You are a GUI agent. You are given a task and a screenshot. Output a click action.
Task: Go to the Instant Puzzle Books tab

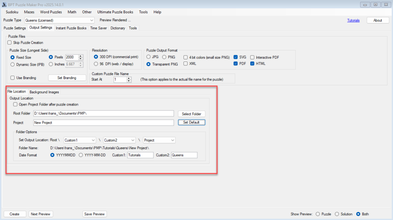pos(71,28)
